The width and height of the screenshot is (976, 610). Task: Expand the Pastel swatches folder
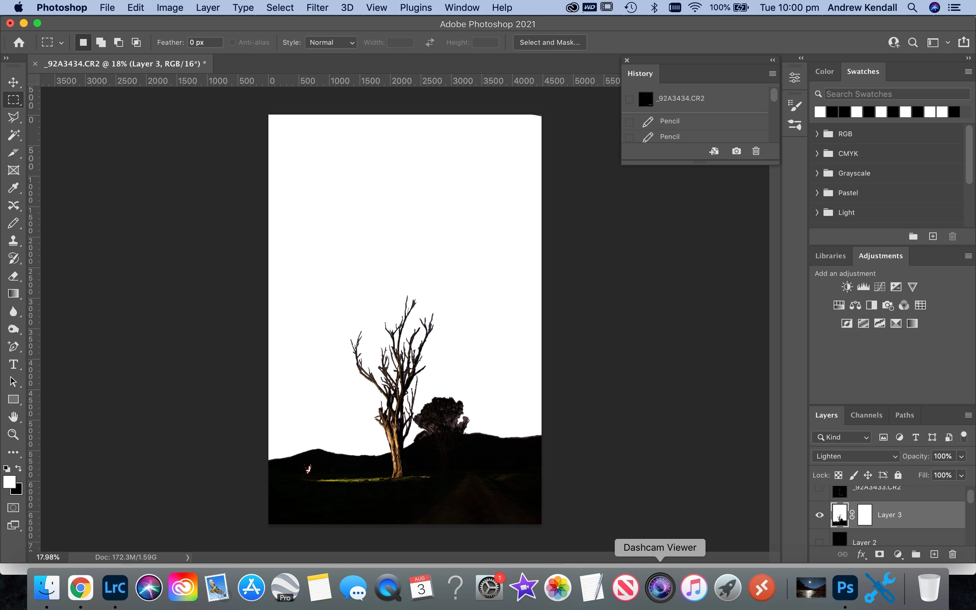tap(817, 193)
